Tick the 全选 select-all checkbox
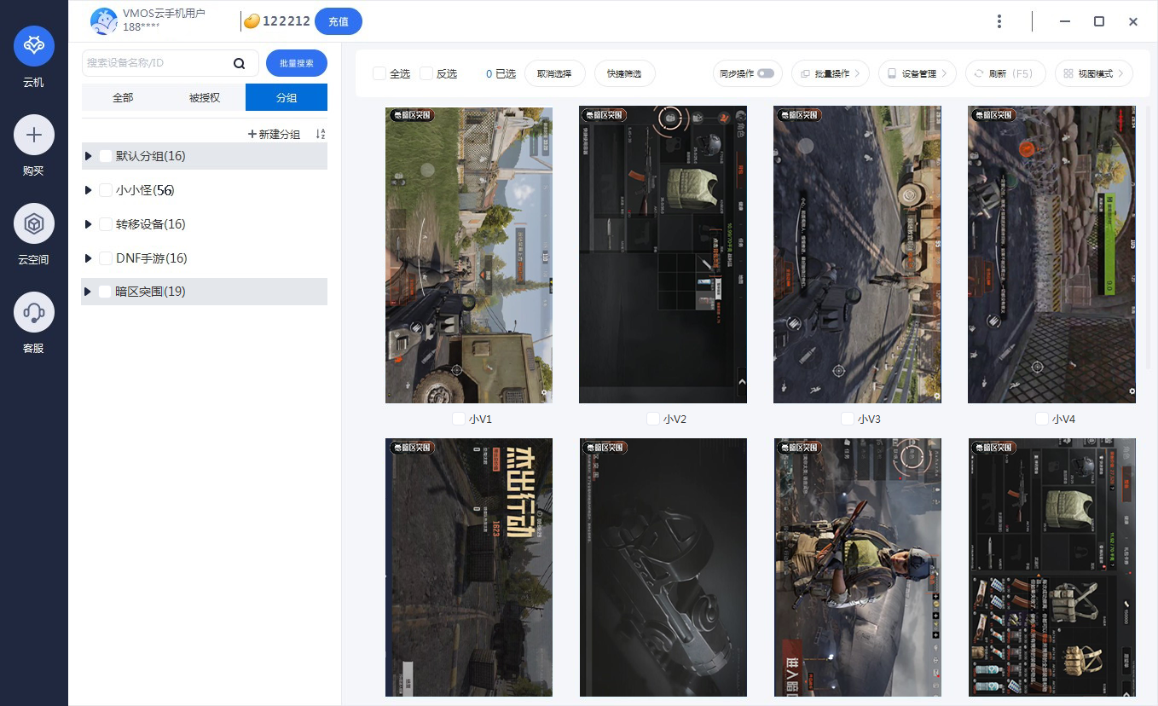Screen dimensions: 1158x706 [379, 73]
